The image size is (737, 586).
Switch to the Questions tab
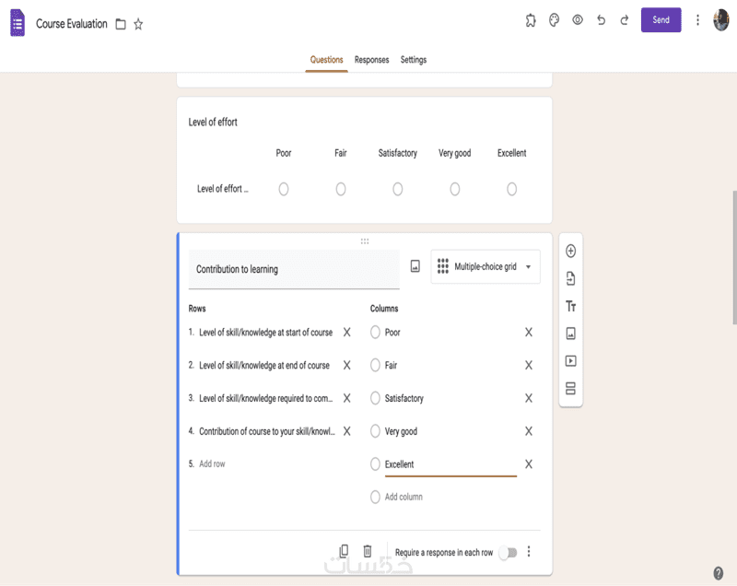point(327,60)
